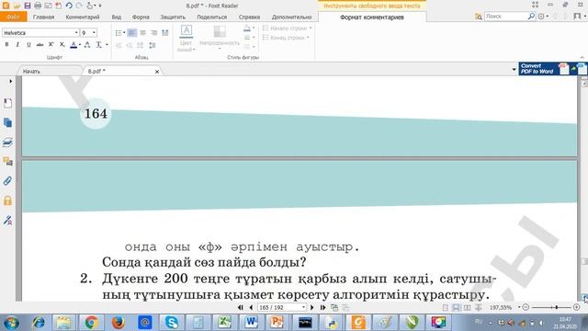The image size is (588, 331).
Task: Switch to the Главная ribbon tab
Action: point(43,17)
